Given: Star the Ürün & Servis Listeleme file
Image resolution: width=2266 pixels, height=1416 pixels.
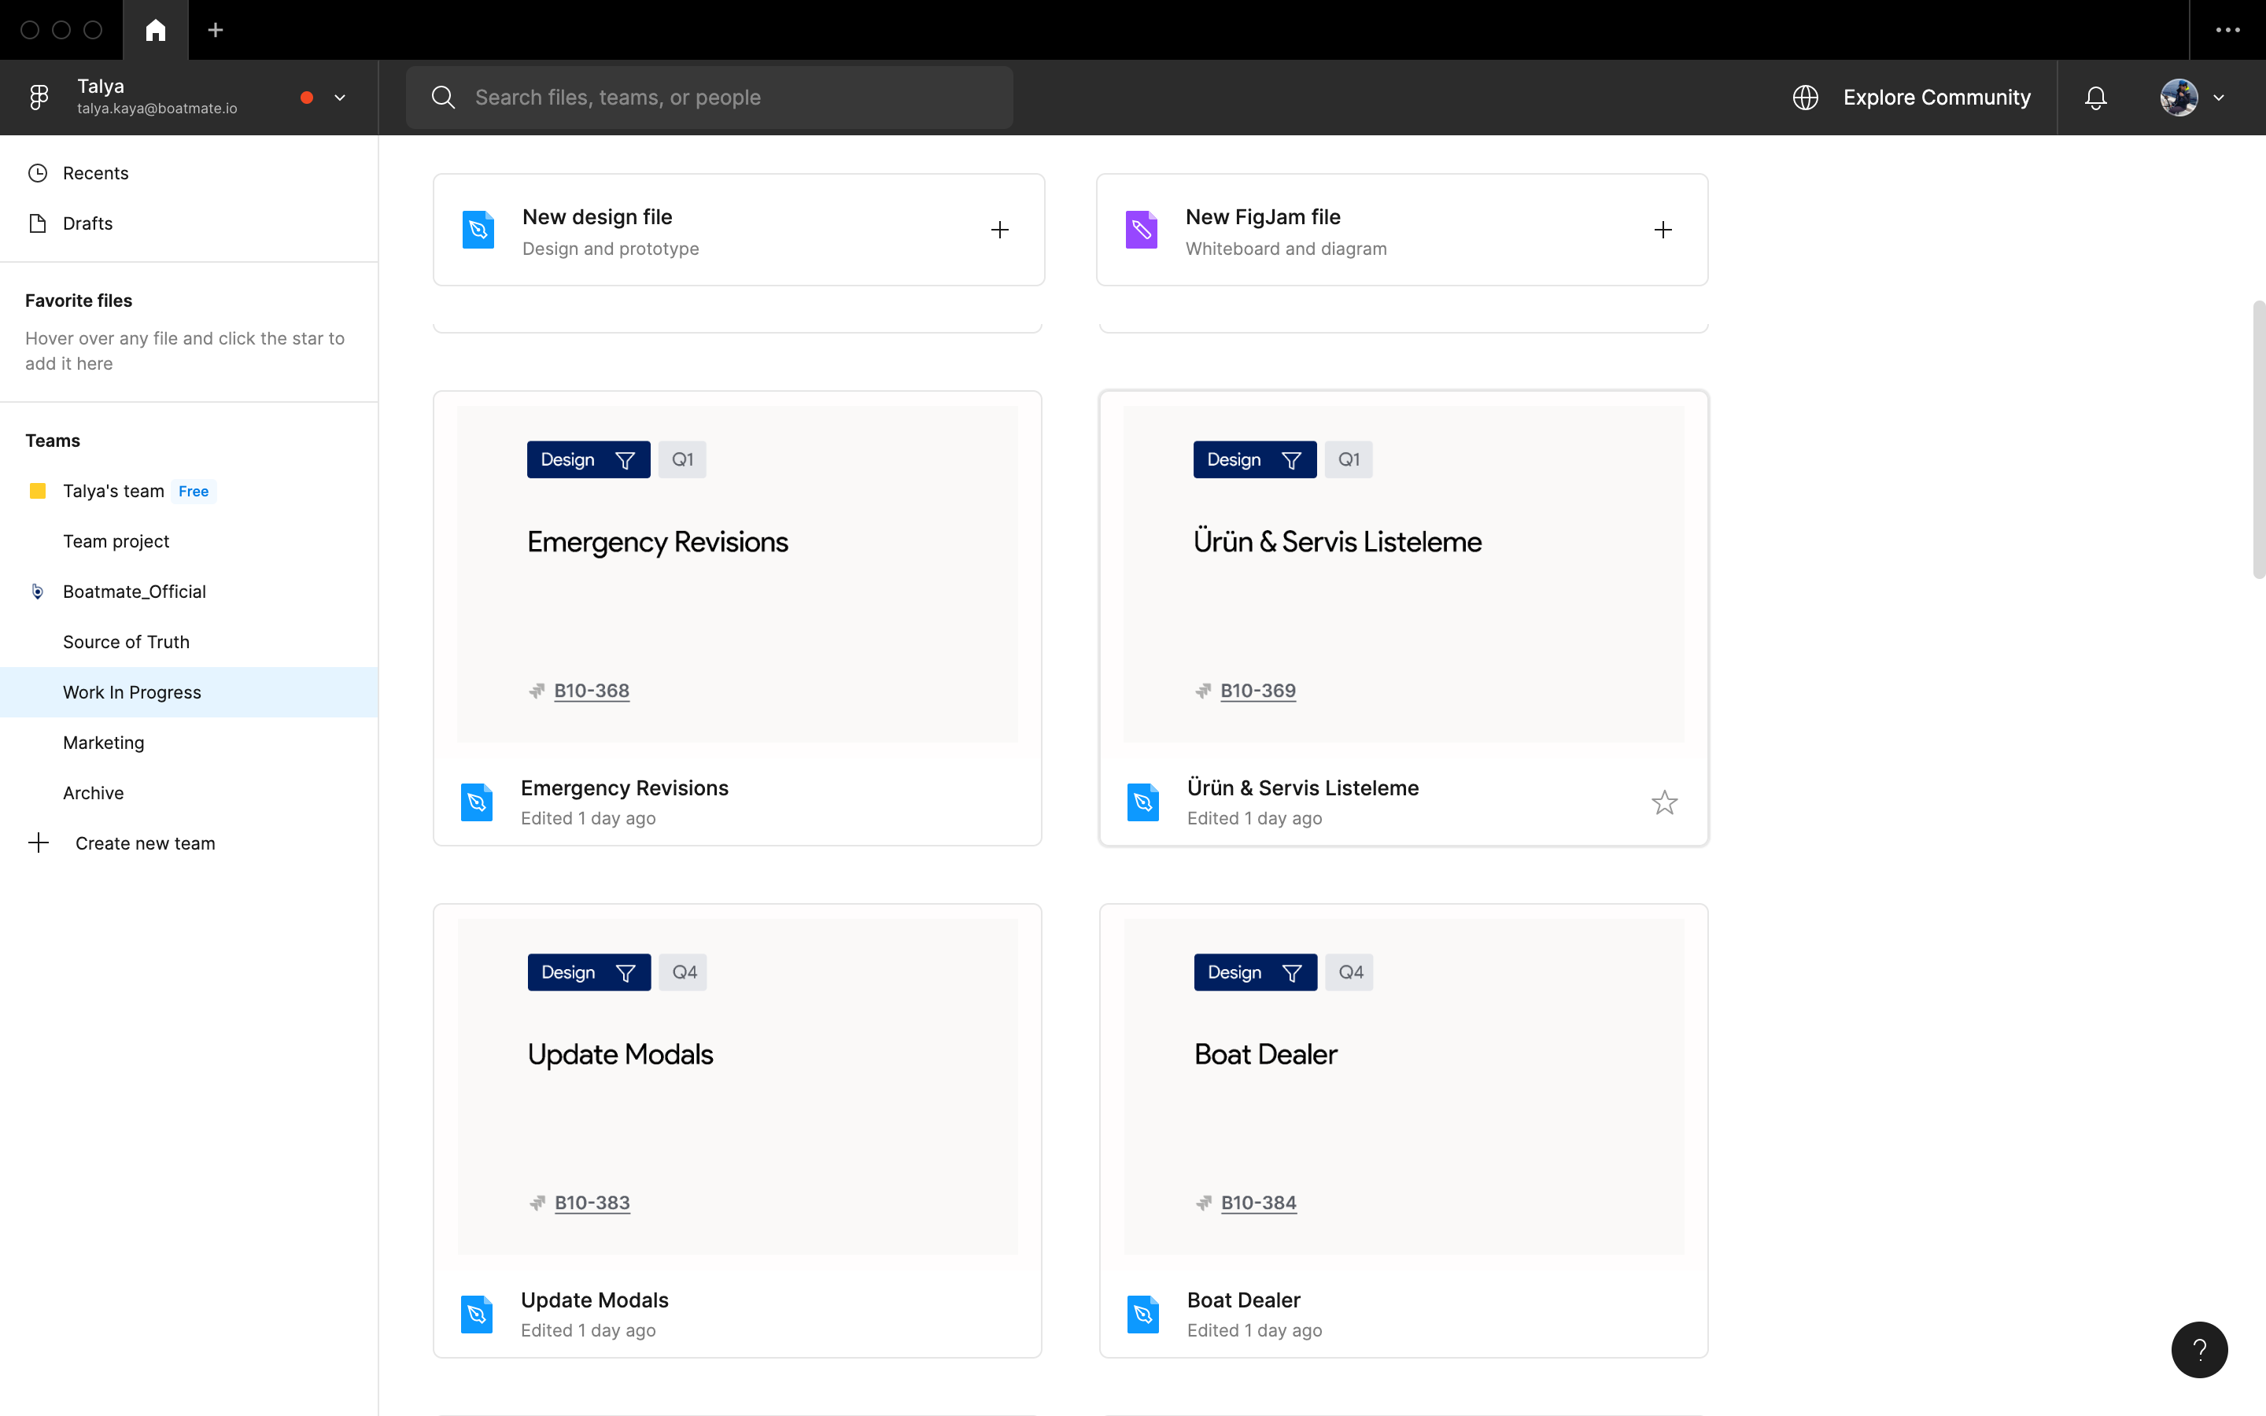Looking at the screenshot, I should (1664, 802).
